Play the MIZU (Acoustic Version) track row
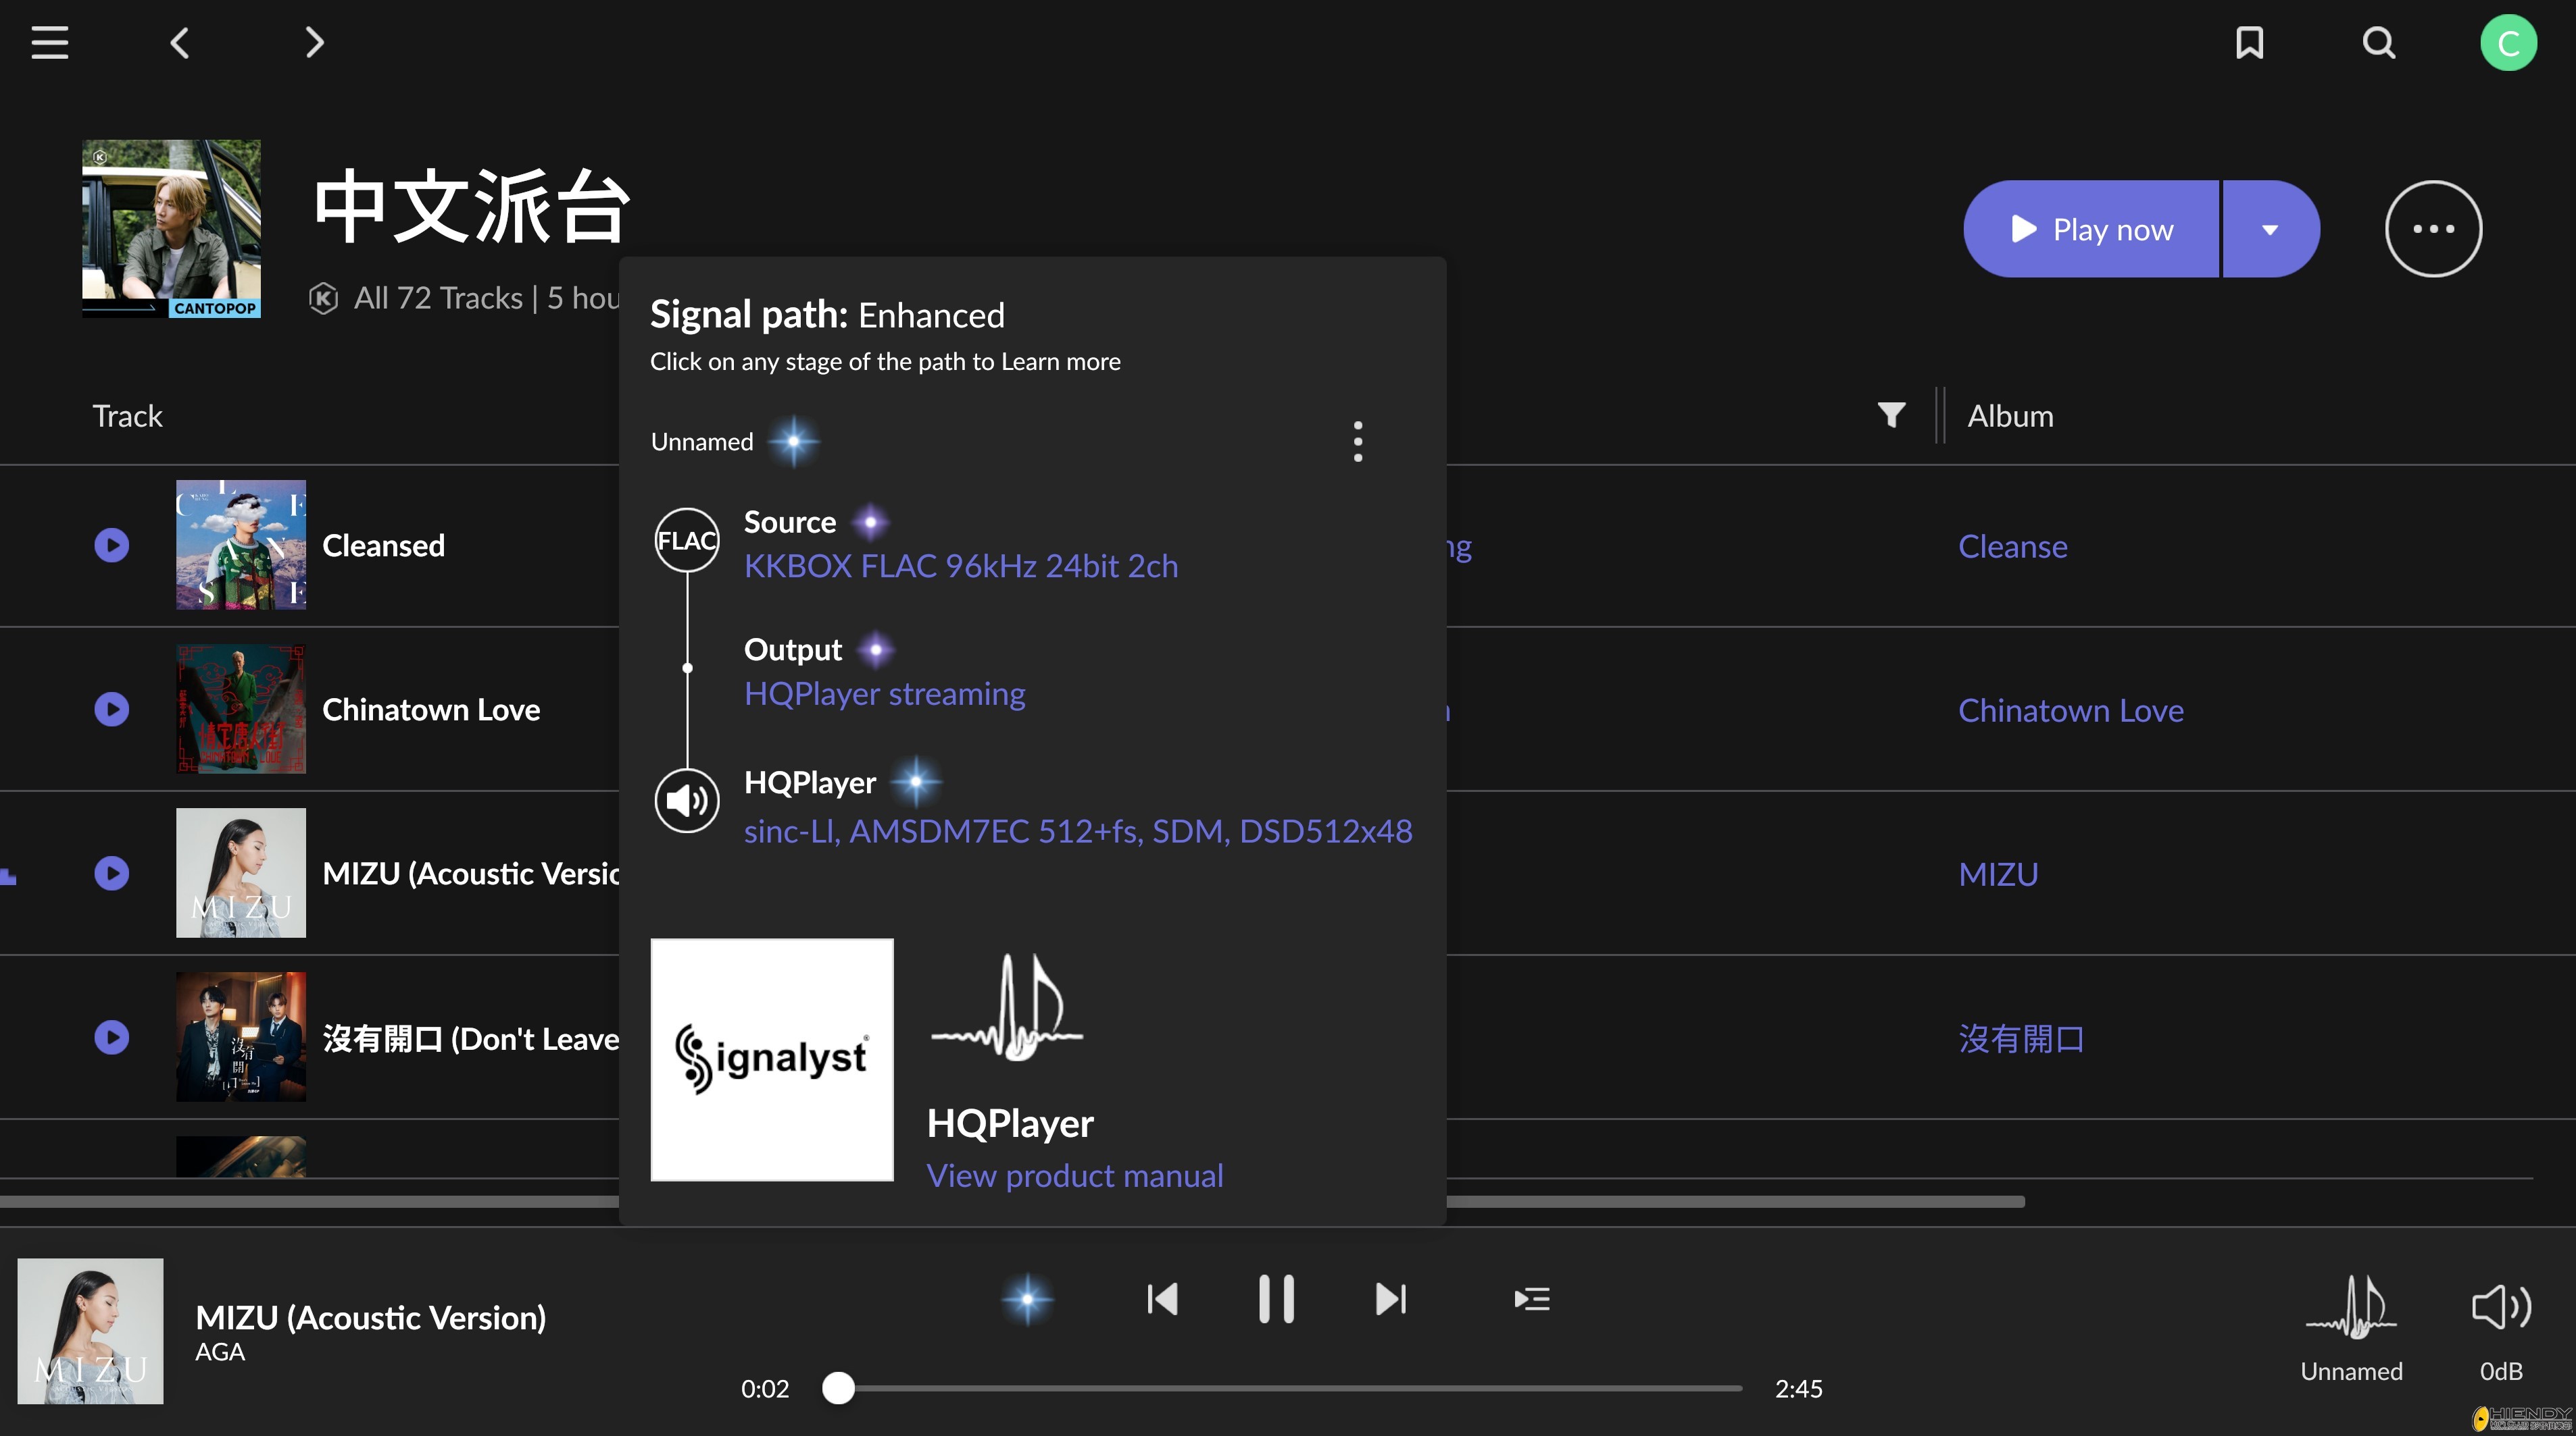The width and height of the screenshot is (2576, 1436). 112,874
